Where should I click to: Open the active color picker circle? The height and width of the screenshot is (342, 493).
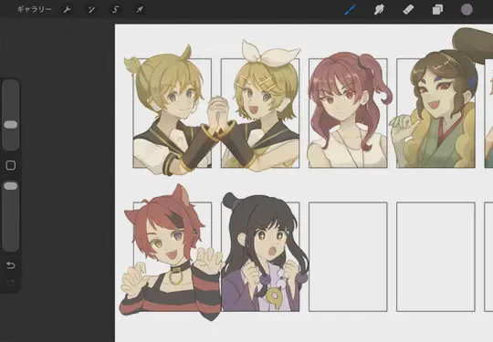point(467,9)
